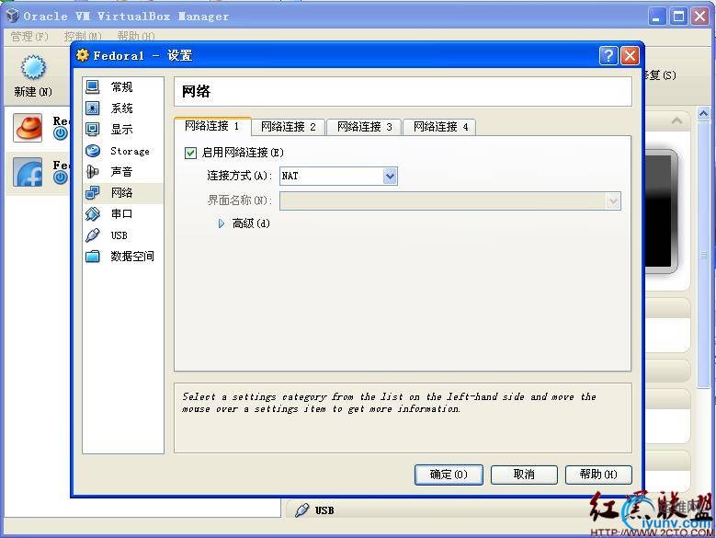The image size is (716, 538).
Task: Open the 系统 system settings icon
Action: (93, 109)
